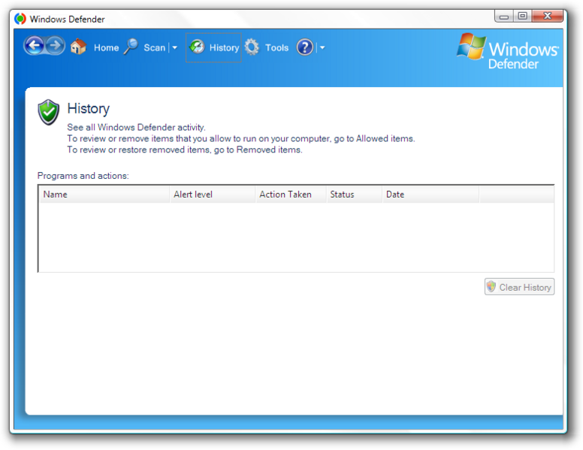Click the Windows Defender title bar icon

point(20,19)
